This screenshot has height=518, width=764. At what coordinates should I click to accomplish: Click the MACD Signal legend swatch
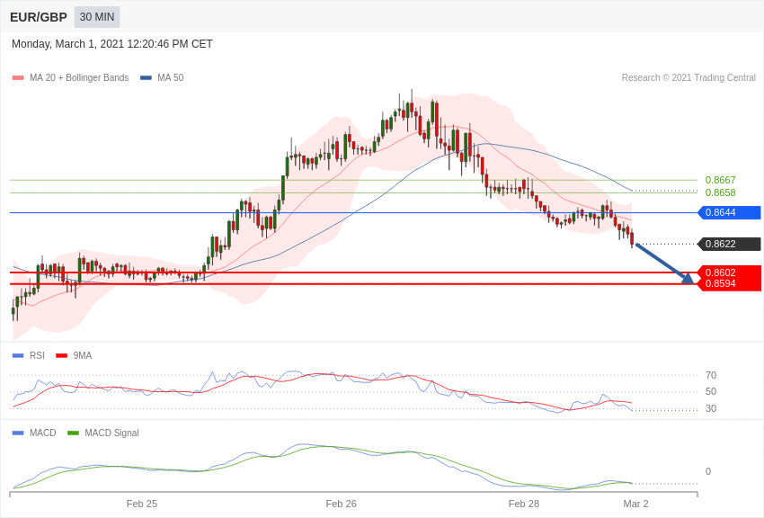pyautogui.click(x=73, y=433)
